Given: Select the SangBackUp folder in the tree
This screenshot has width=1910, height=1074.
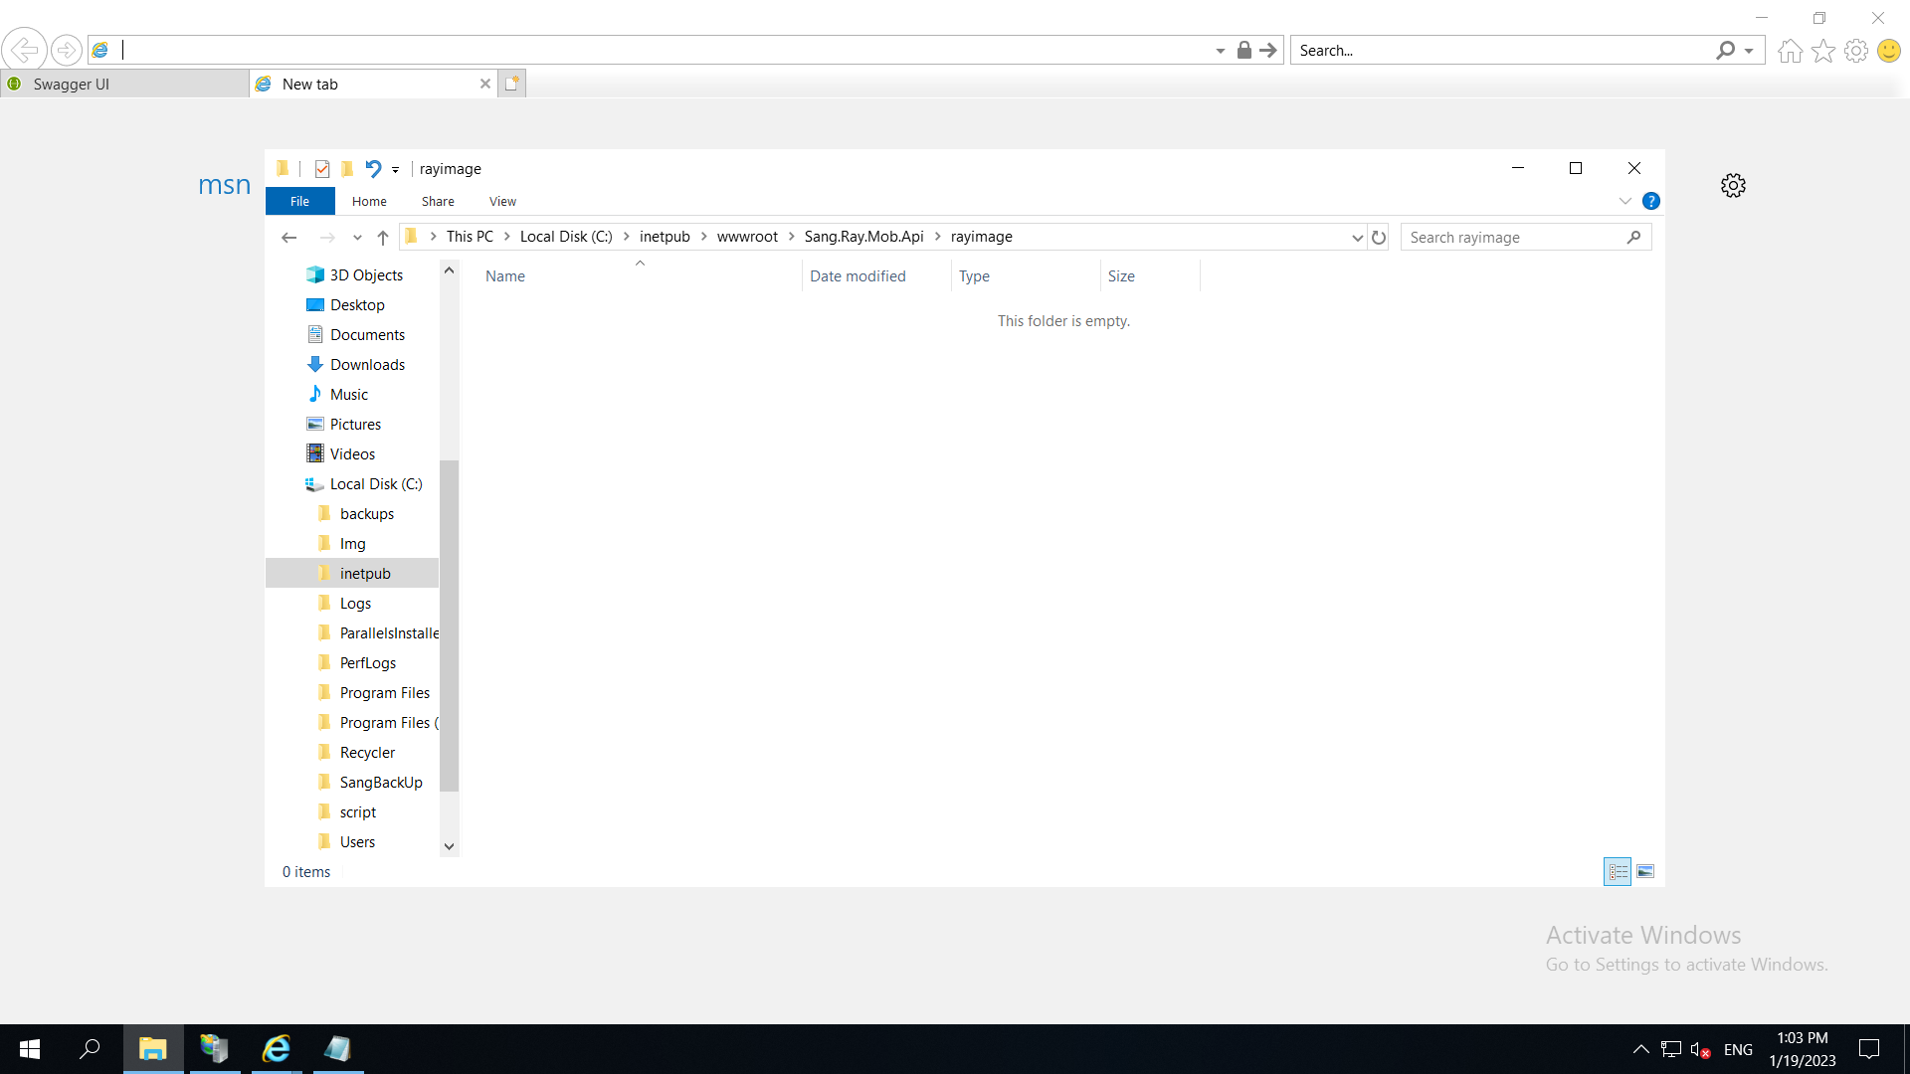Looking at the screenshot, I should (381, 783).
